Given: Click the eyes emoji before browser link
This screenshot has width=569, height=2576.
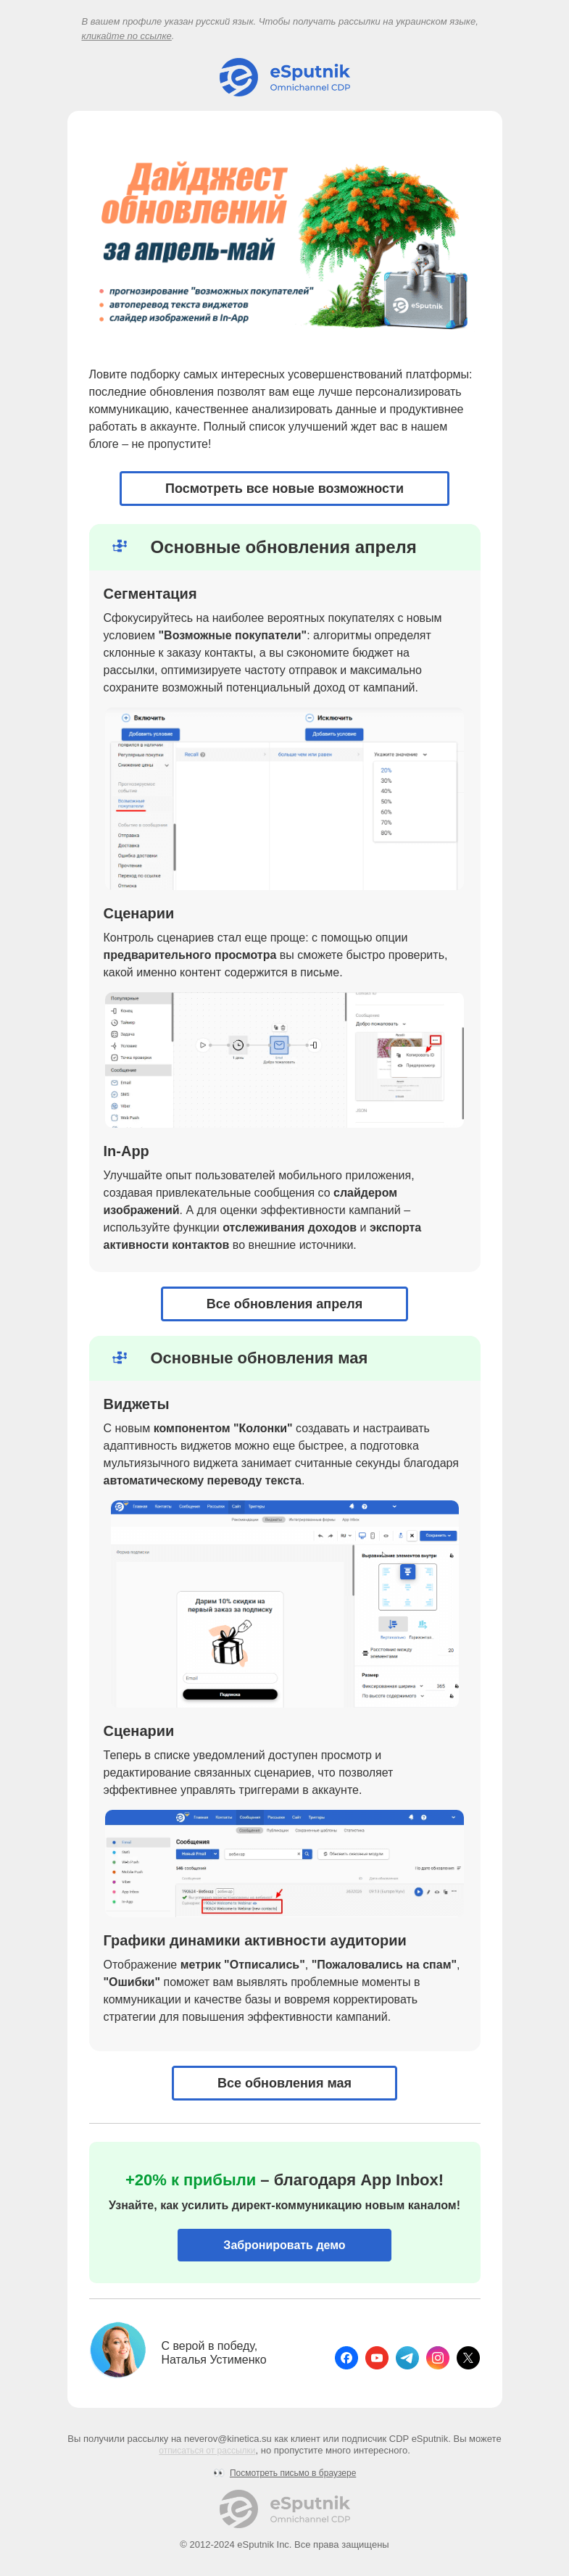Looking at the screenshot, I should (218, 2472).
